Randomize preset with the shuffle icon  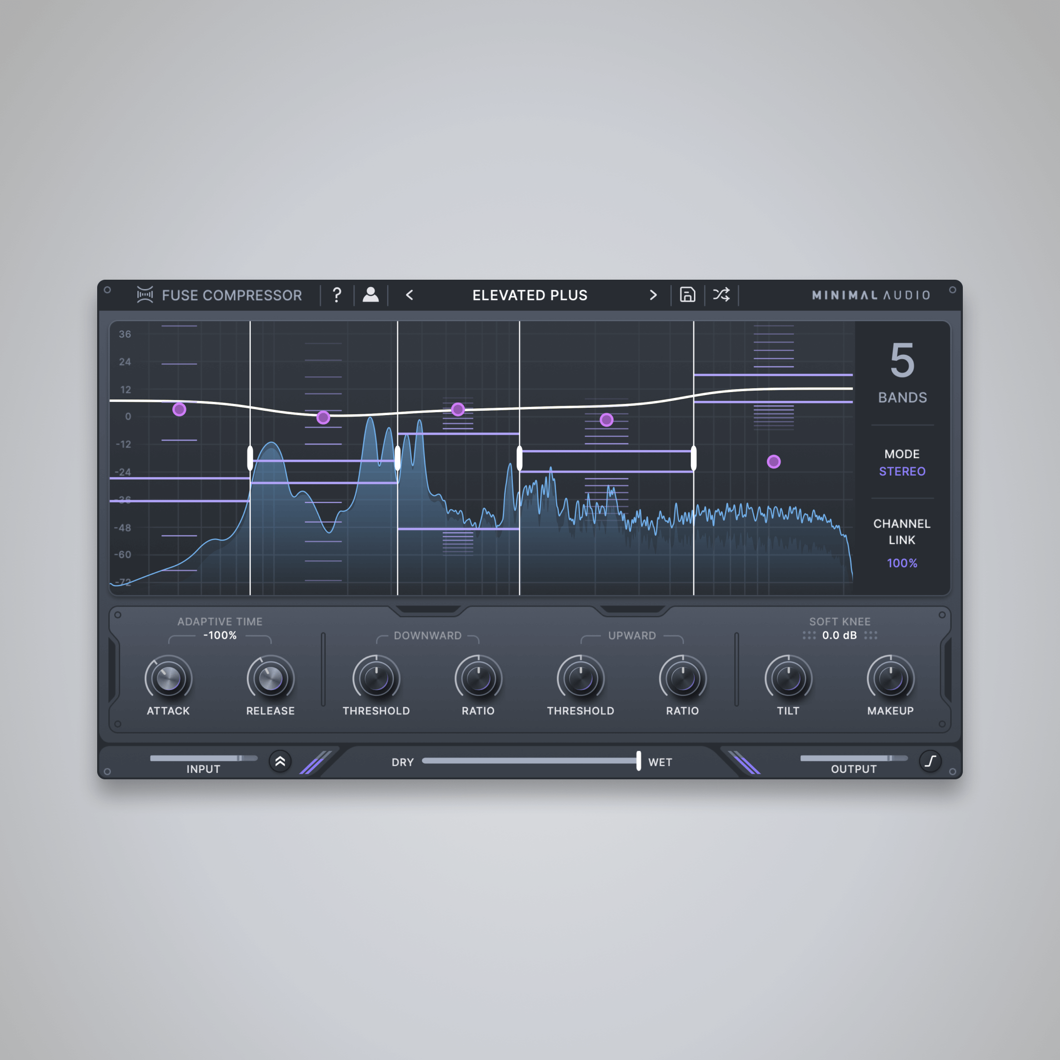721,294
